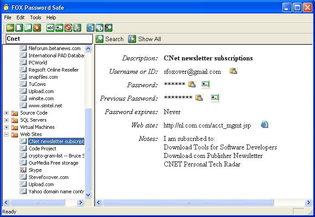Click the open folder toolbar icon
This screenshot has width=315, height=217.
[10, 28]
